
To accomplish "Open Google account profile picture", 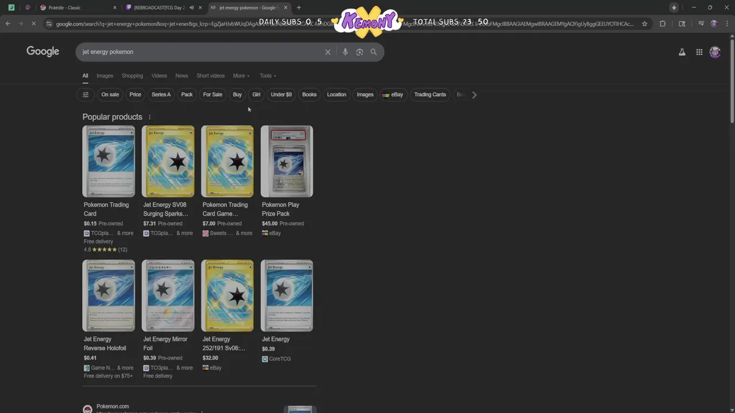I will 715,52.
